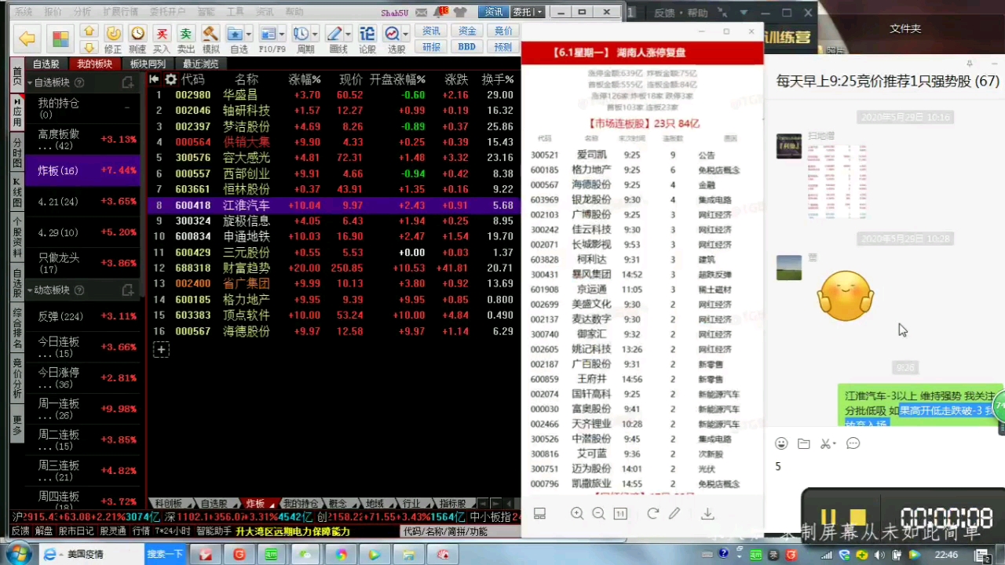Image resolution: width=1005 pixels, height=565 pixels.
Task: Click the 资金 button
Action: pyautogui.click(x=467, y=31)
